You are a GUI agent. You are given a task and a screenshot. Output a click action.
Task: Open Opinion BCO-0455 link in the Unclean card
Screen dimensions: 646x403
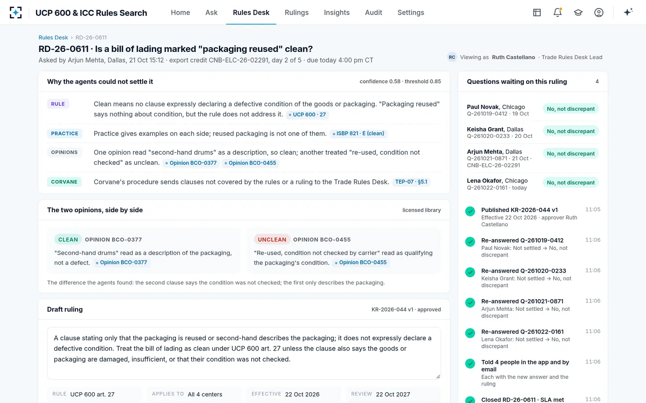[361, 262]
